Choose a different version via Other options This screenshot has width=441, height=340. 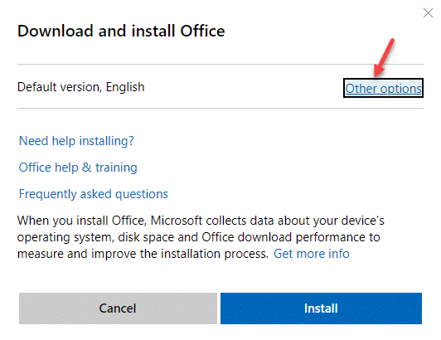(383, 89)
